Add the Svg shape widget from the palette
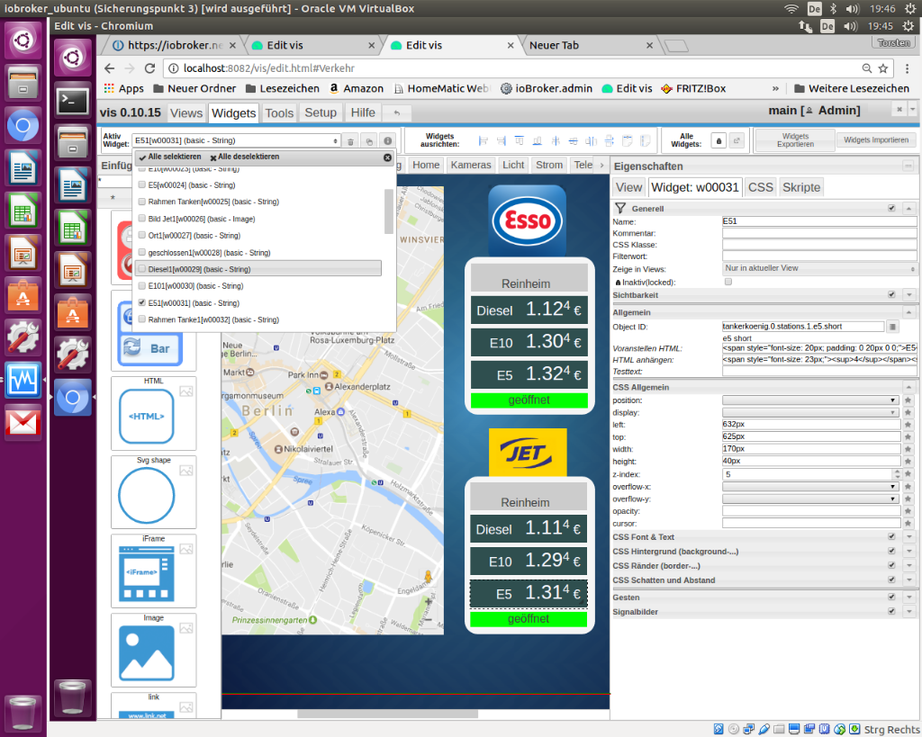This screenshot has height=737, width=922. (x=153, y=491)
